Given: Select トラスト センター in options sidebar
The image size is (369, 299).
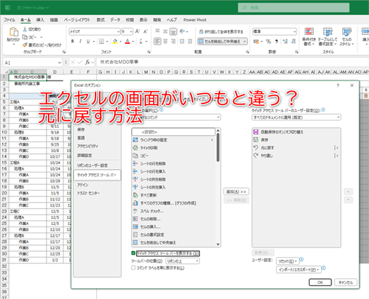Looking at the screenshot, I should (x=97, y=193).
